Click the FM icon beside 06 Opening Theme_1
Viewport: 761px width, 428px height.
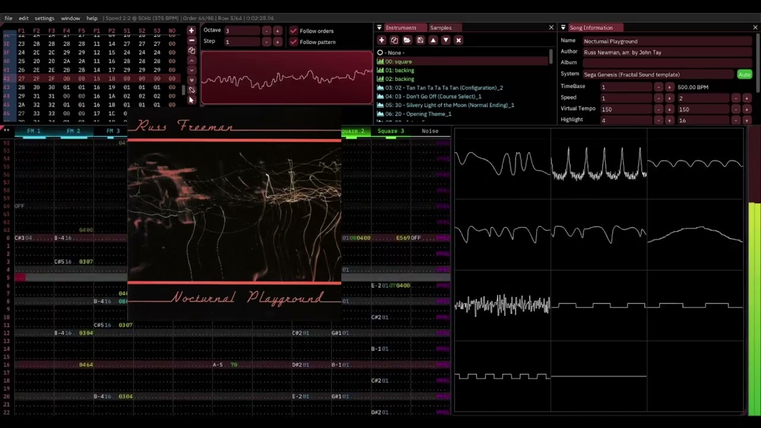point(380,114)
